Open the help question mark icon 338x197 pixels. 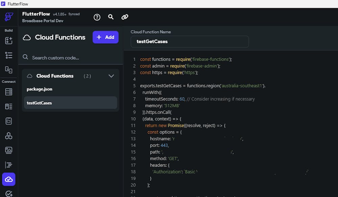tap(97, 17)
